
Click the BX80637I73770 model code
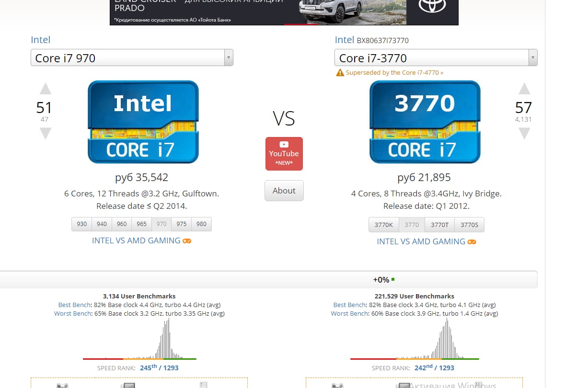383,41
